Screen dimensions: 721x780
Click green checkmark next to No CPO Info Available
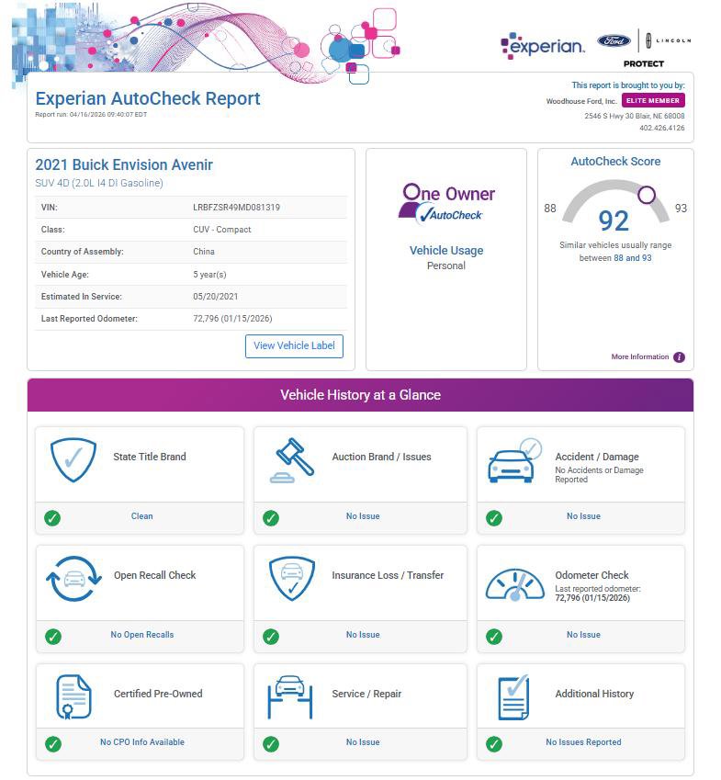[52, 743]
